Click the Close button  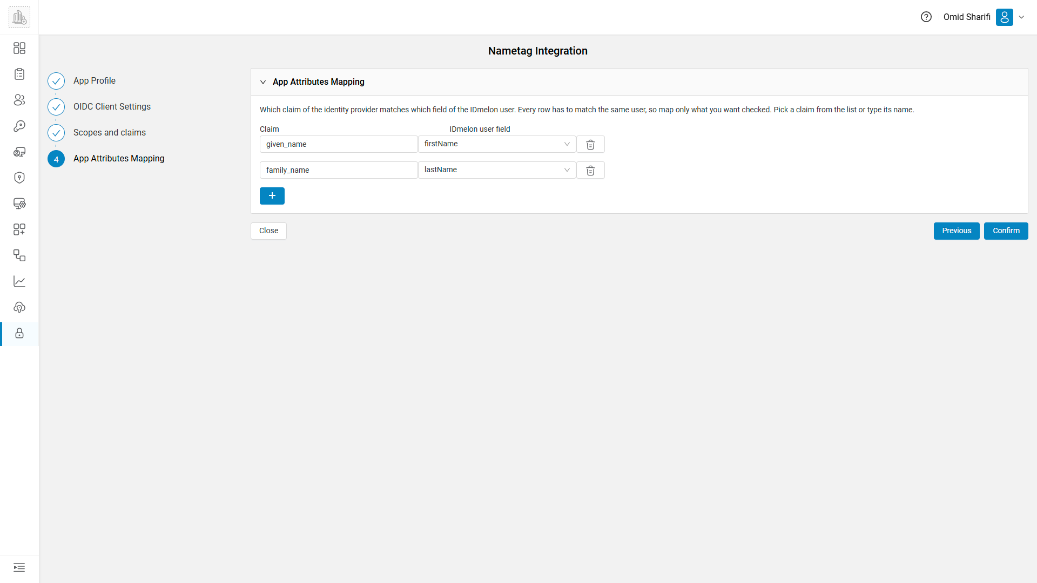268,231
